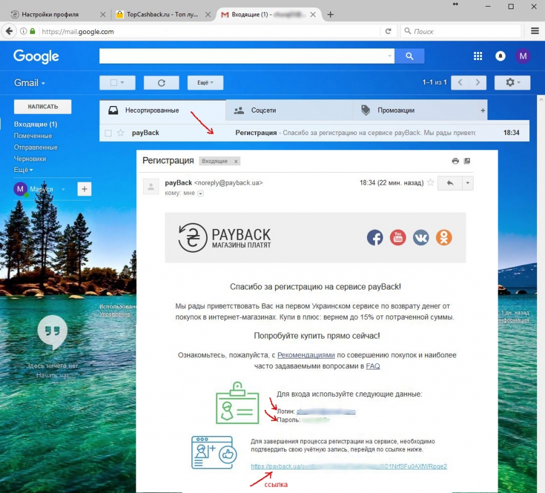Refresh the inbox with the reload button

[161, 83]
